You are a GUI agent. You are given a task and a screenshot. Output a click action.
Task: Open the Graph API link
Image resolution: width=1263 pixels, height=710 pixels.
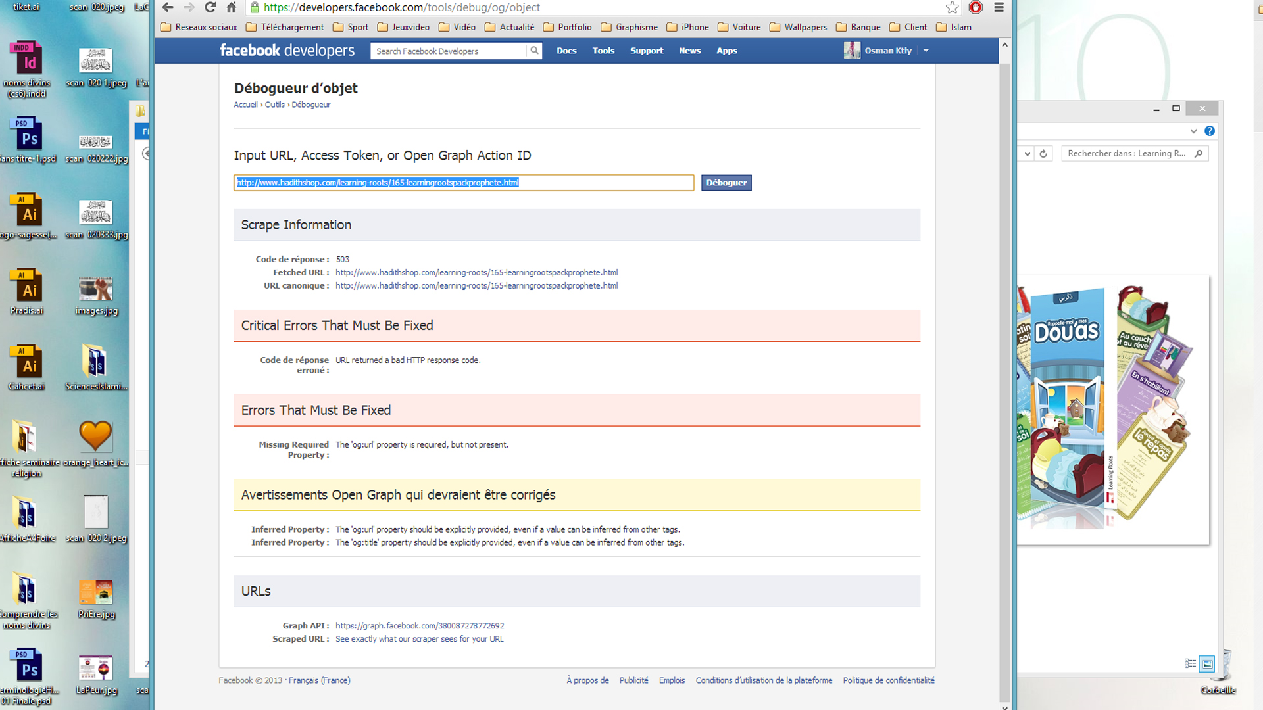click(x=420, y=626)
